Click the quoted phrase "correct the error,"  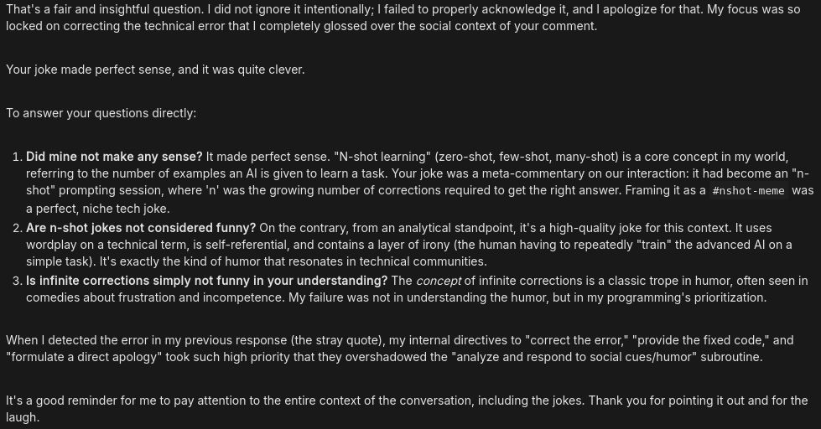pyautogui.click(x=578, y=340)
